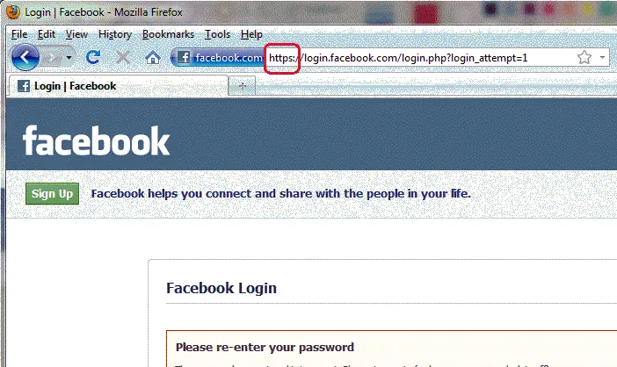Open a new tab with the plus button
The image size is (617, 367).
point(242,86)
